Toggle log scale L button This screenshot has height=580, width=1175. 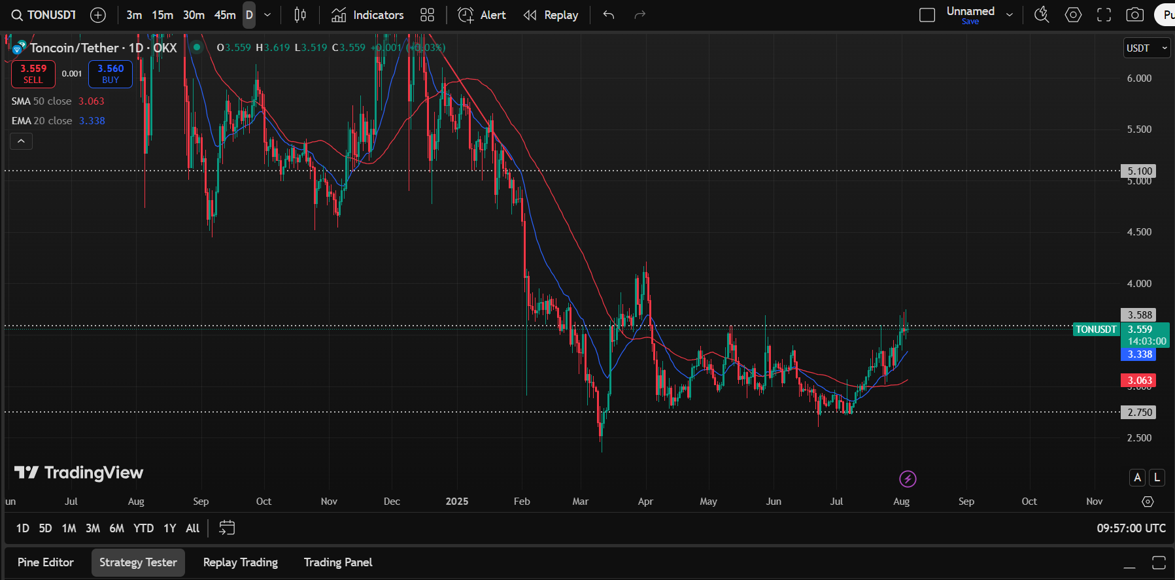[x=1157, y=478]
